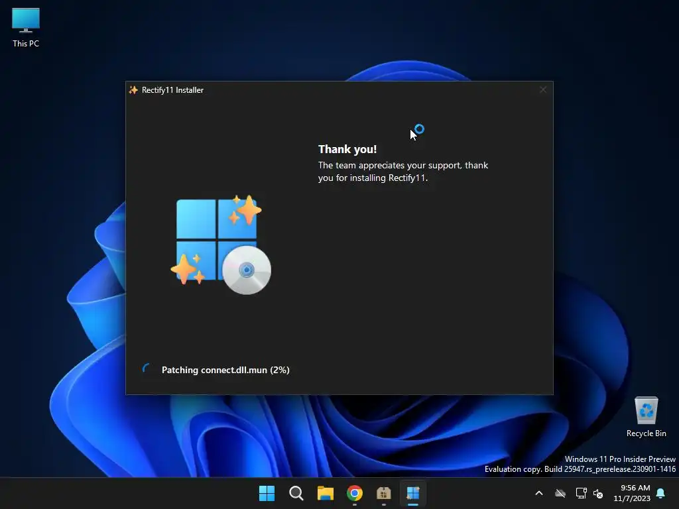Open the network status tray icon
The image size is (679, 509).
(x=581, y=493)
